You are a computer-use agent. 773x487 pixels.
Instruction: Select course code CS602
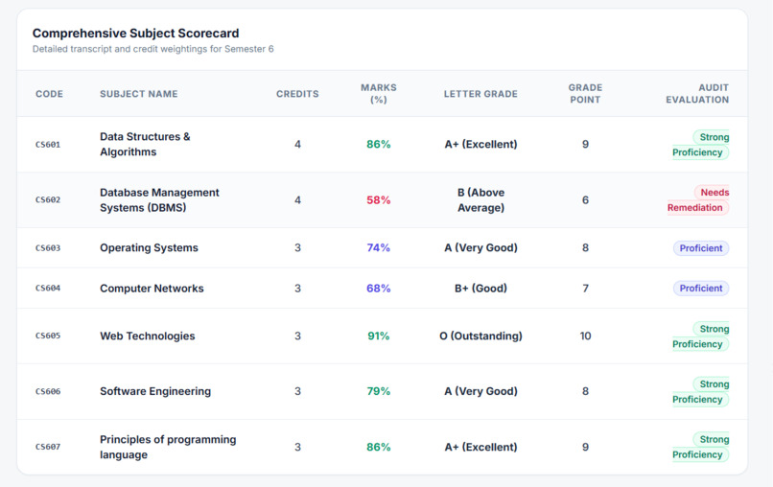point(48,199)
